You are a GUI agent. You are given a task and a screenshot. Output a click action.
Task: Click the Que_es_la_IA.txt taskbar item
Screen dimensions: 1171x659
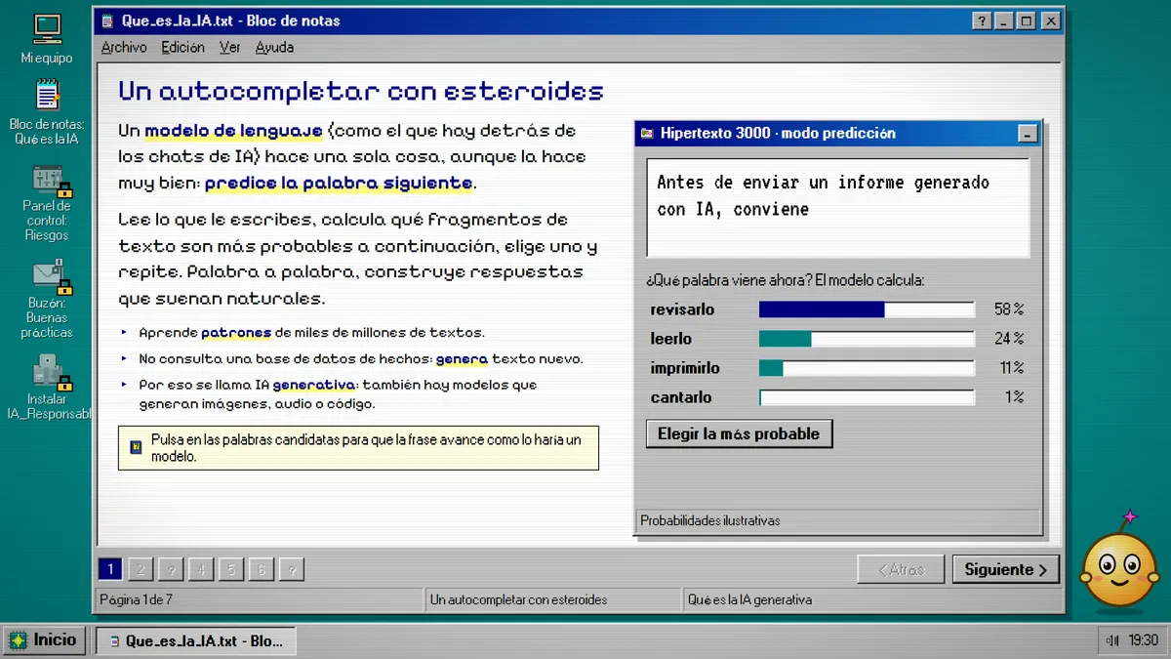195,641
